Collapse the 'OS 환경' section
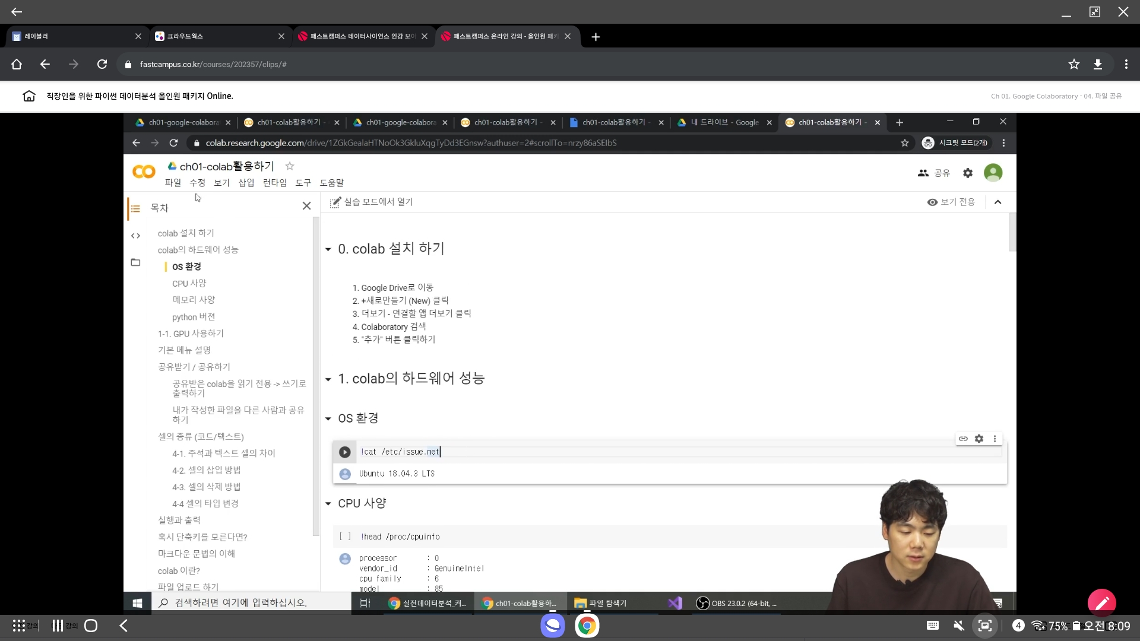The height and width of the screenshot is (641, 1140). click(x=328, y=418)
